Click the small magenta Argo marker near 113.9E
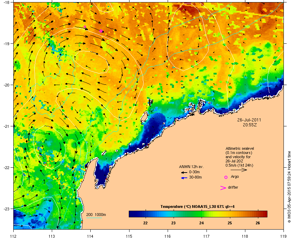The image size is (294, 238). tap(85, 27)
